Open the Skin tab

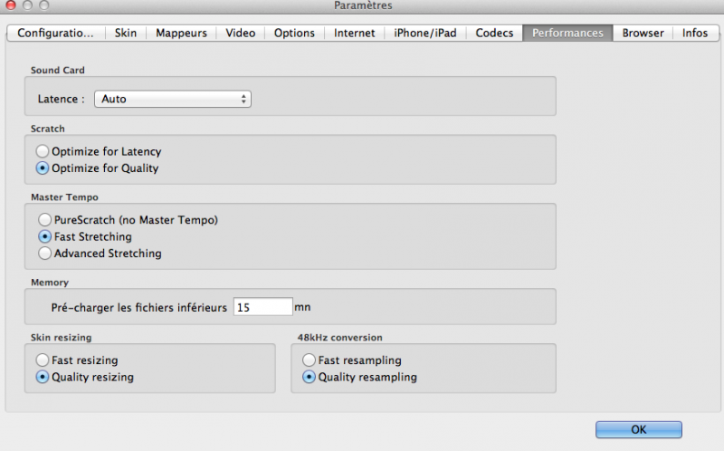(x=126, y=34)
